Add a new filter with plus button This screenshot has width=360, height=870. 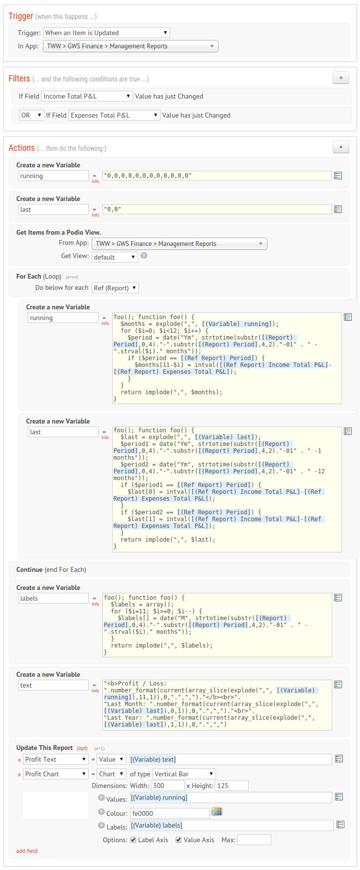pyautogui.click(x=340, y=78)
